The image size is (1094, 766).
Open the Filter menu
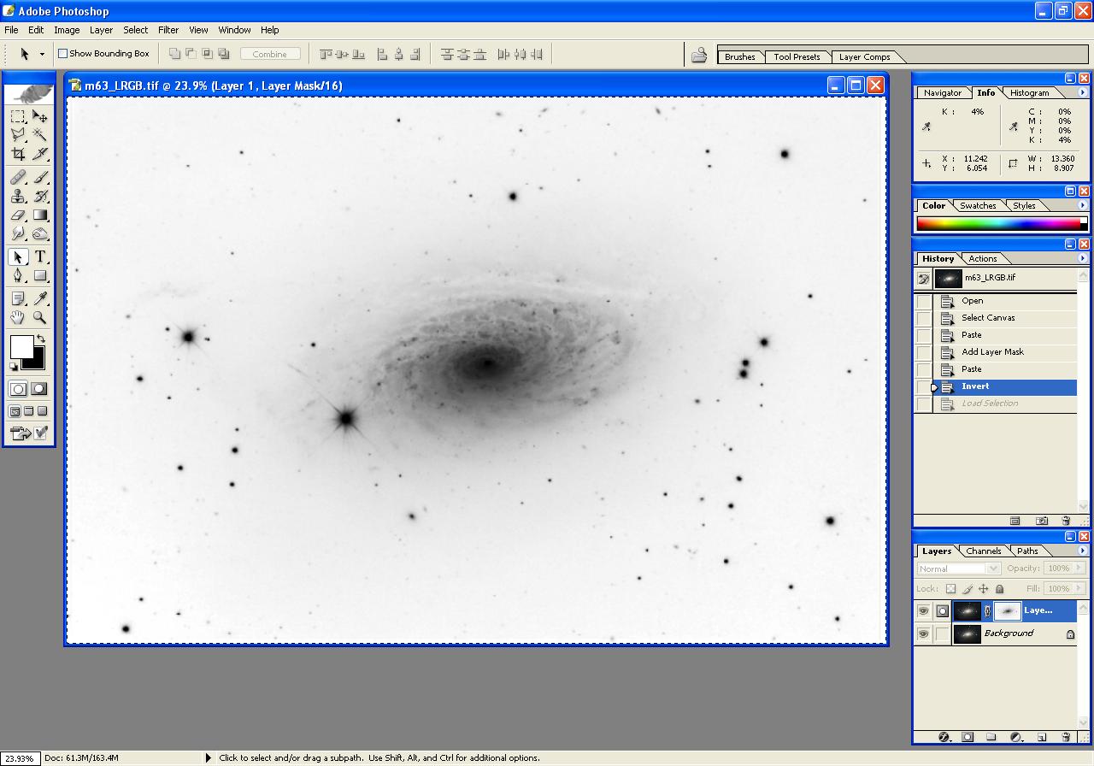tap(168, 30)
